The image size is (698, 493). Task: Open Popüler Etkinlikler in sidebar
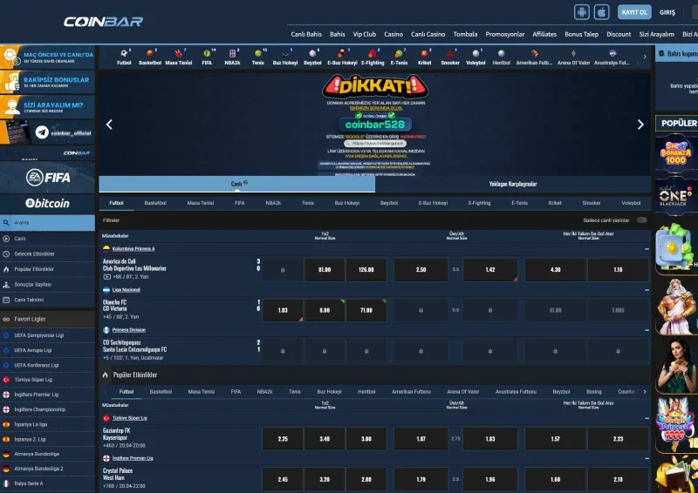pos(34,269)
